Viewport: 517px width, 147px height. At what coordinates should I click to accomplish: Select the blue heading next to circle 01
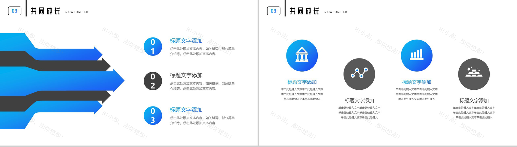point(186,41)
